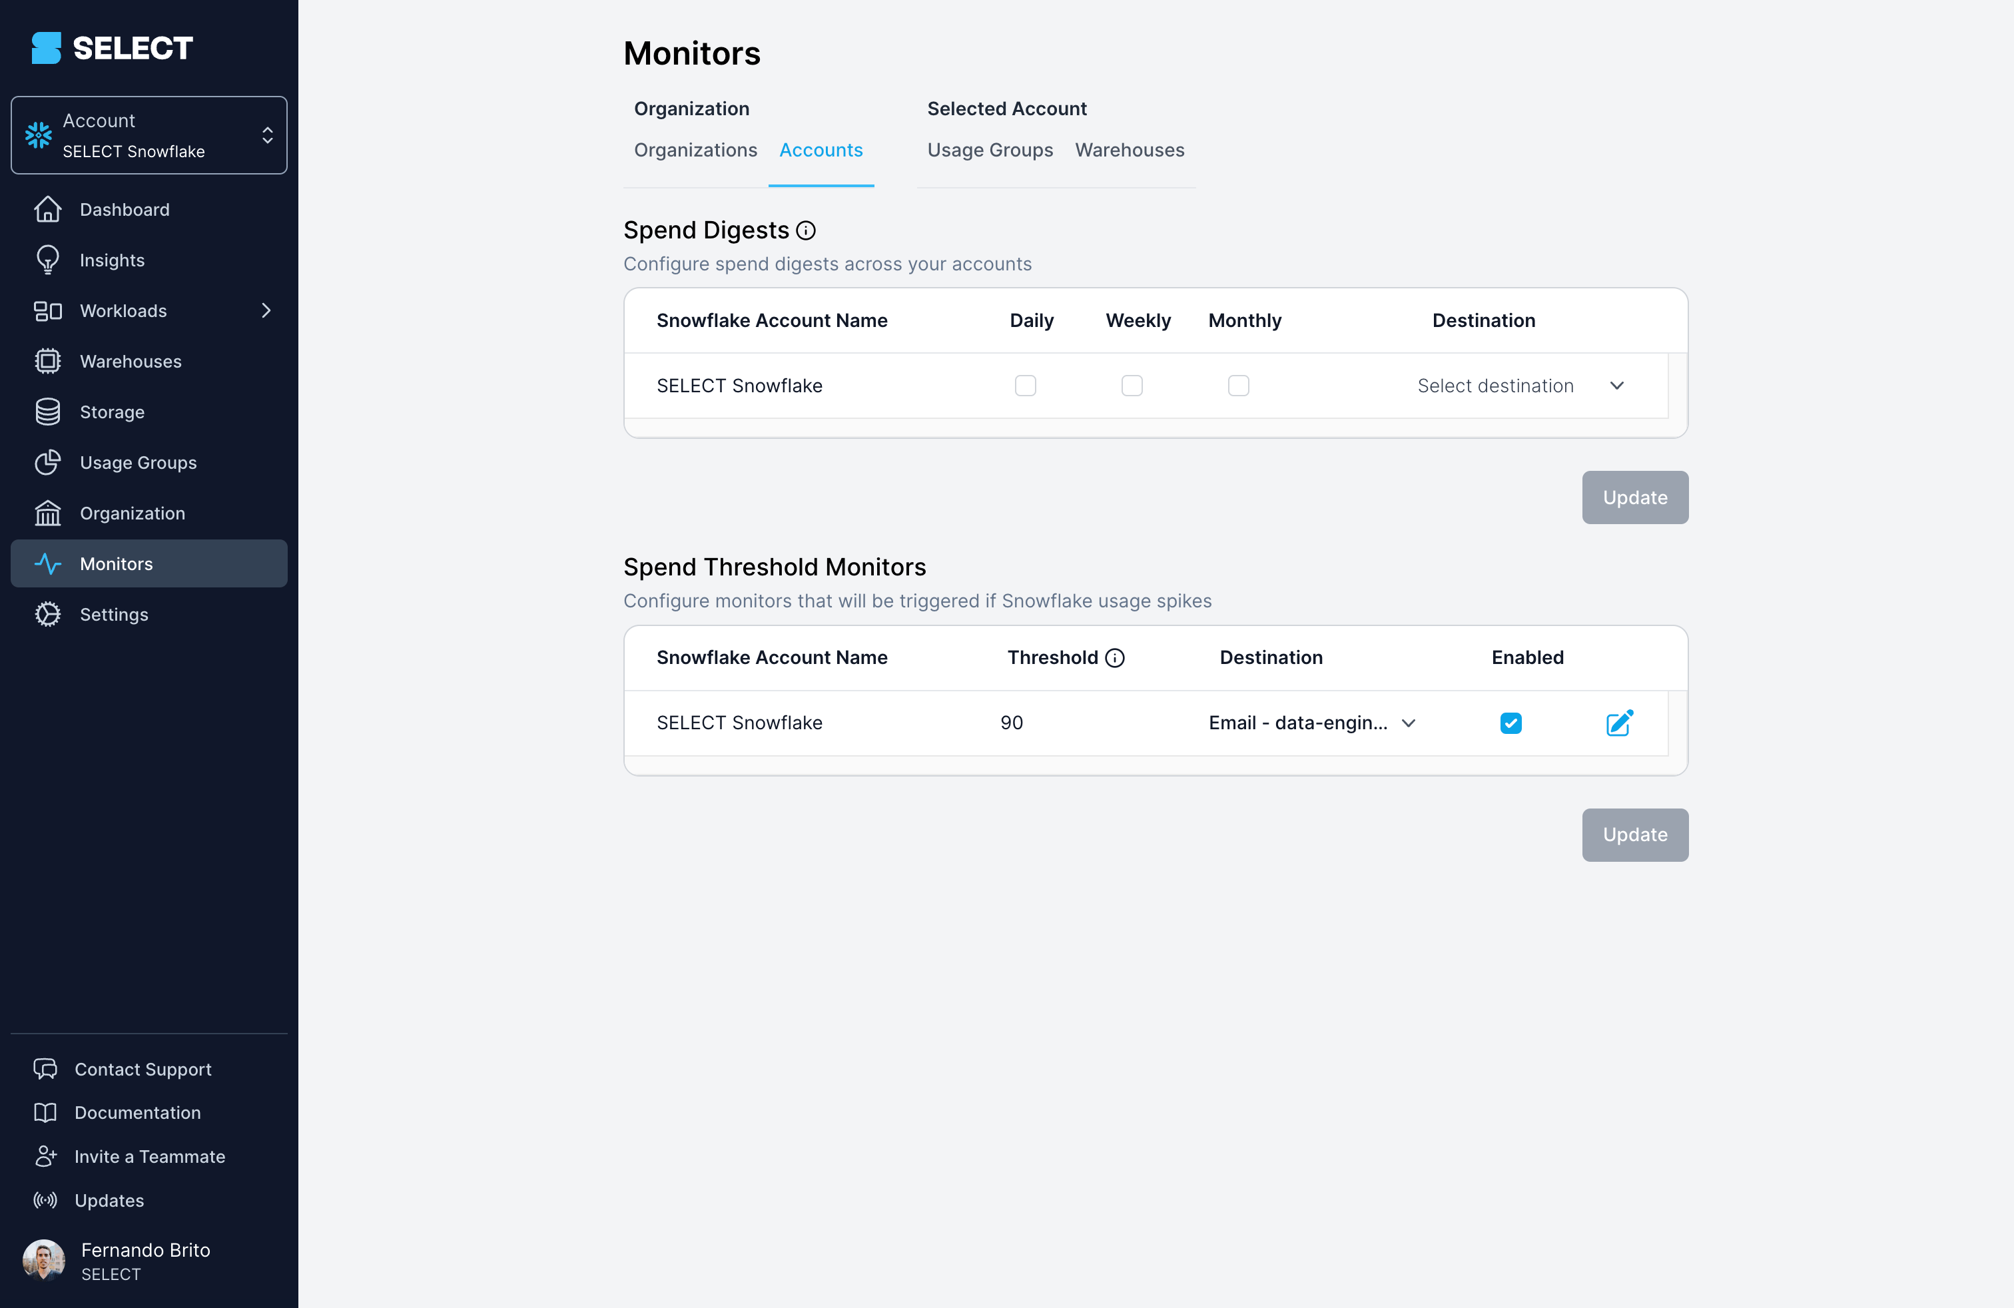This screenshot has width=2014, height=1308.
Task: Click the Workloads sidebar icon
Action: 47,310
